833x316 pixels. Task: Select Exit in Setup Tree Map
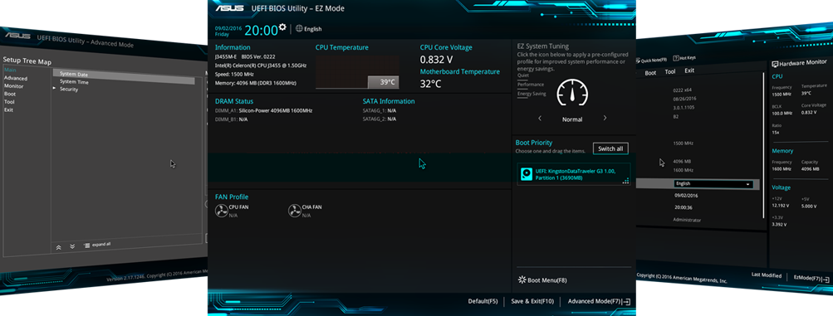[8, 109]
